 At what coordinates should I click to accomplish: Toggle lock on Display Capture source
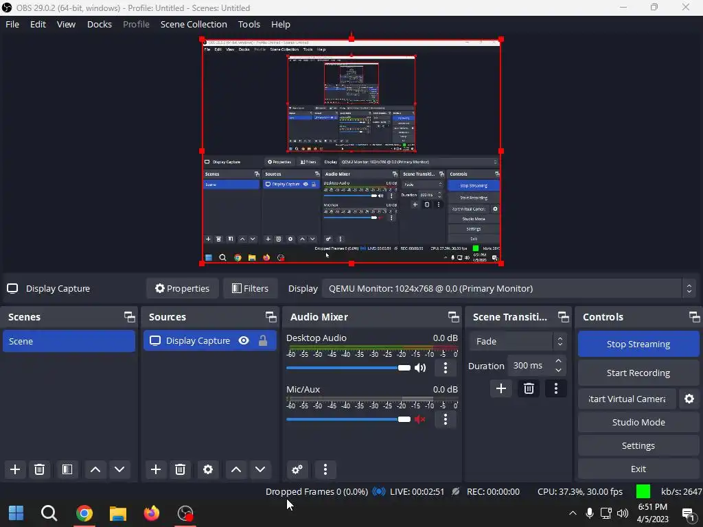263,340
